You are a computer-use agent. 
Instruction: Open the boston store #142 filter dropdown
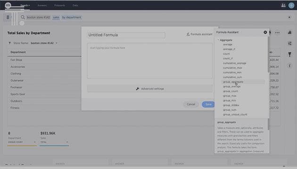57,43
